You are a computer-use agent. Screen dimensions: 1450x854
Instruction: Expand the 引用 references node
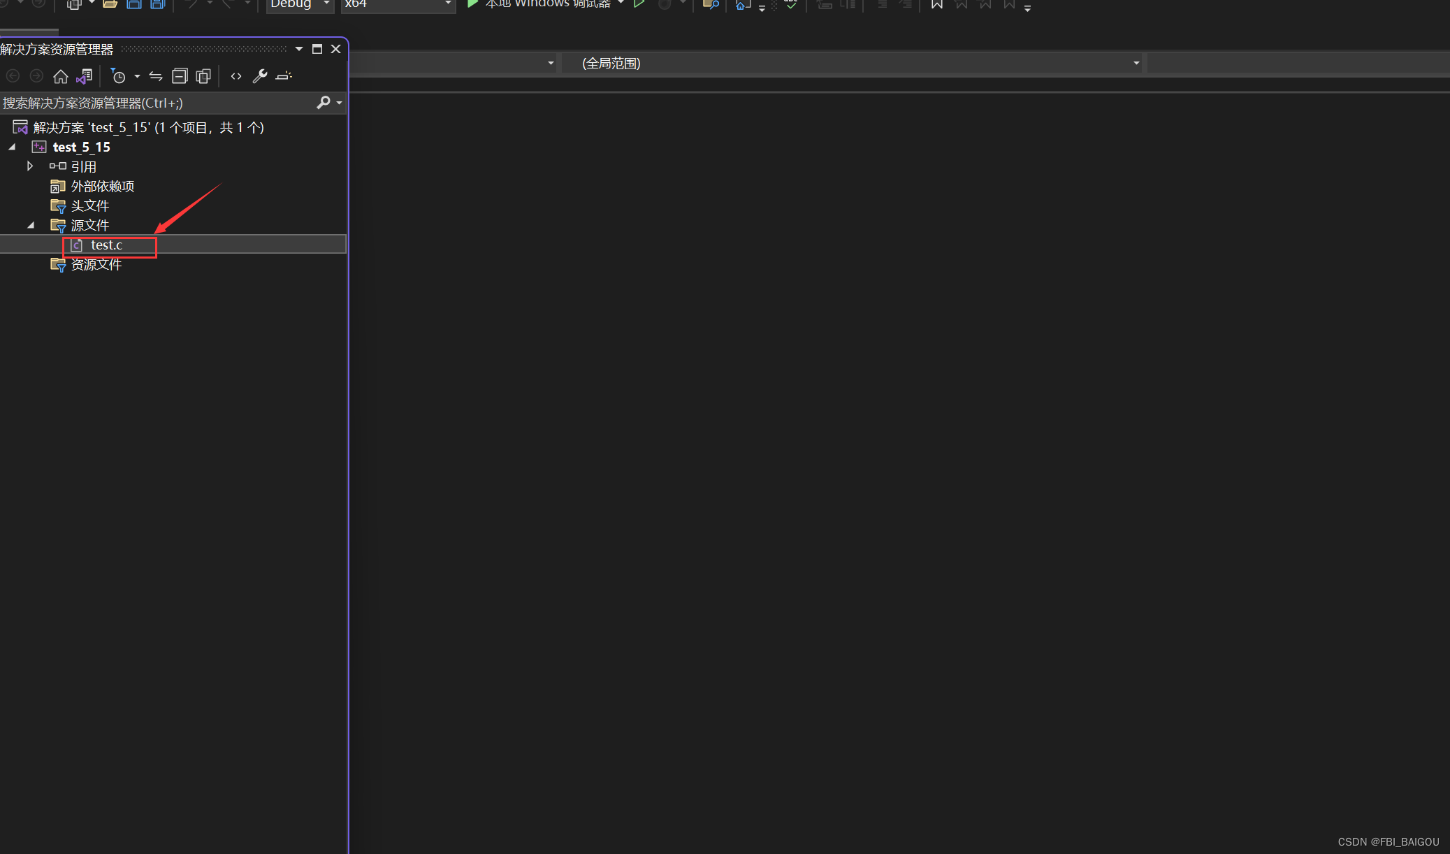click(x=30, y=166)
